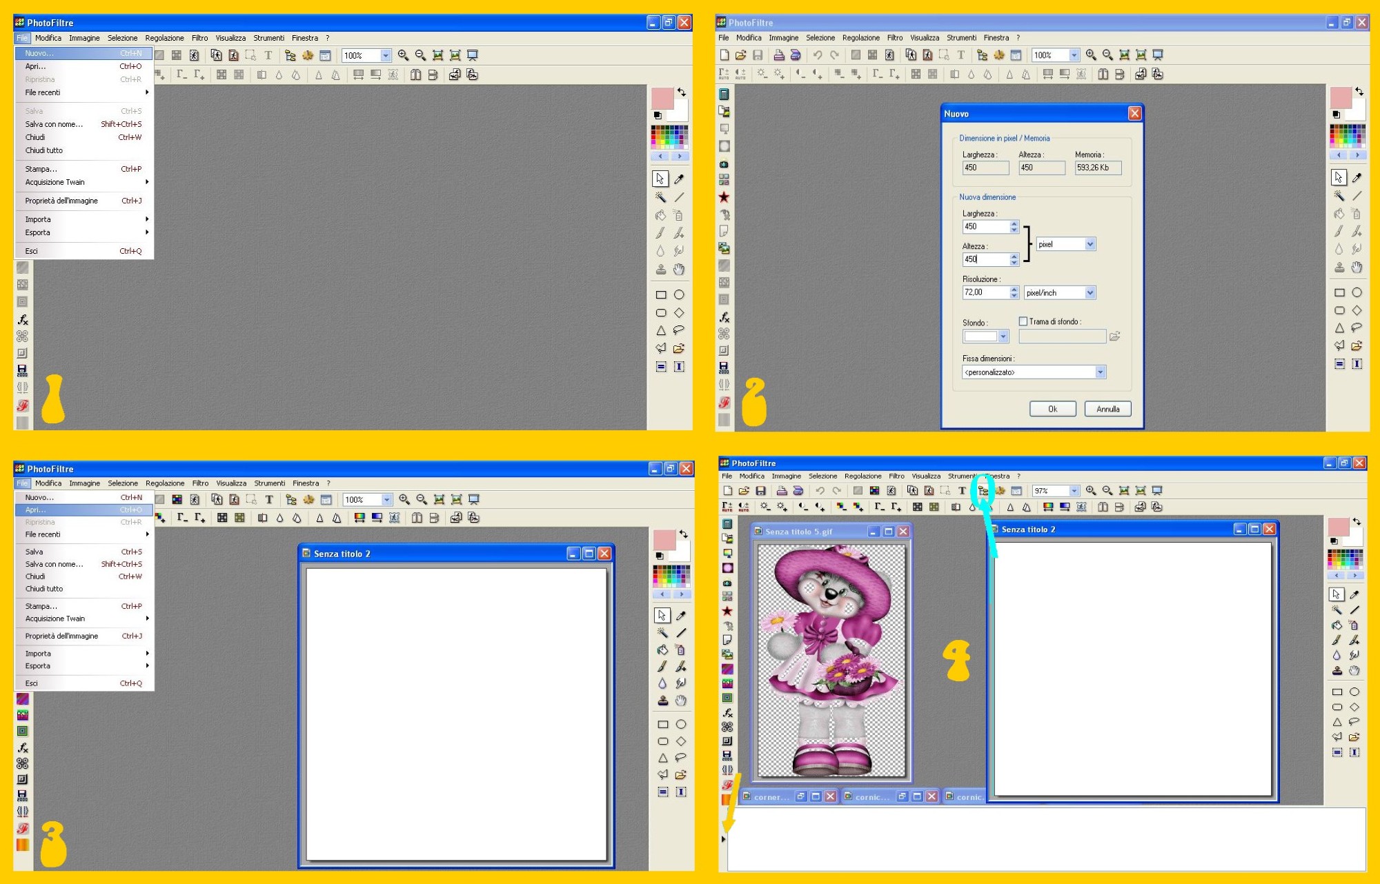
Task: Select the ellipse selection tool in screenshot 3
Action: pos(681,724)
